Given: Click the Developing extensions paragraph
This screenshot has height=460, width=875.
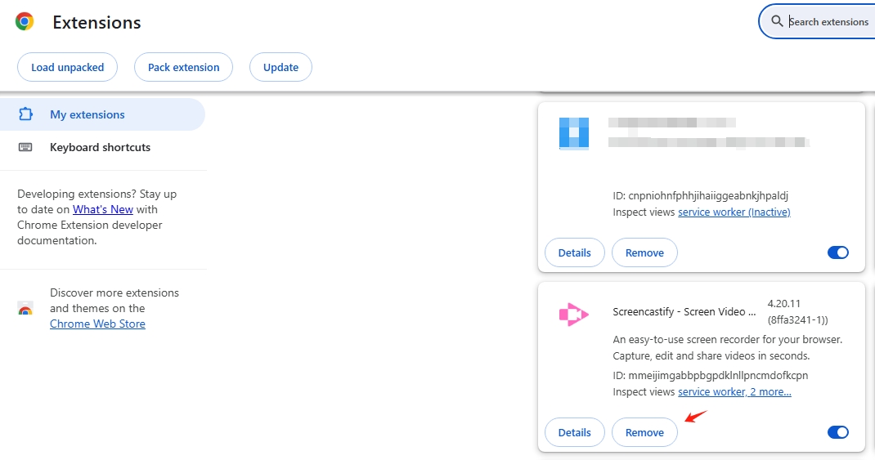Looking at the screenshot, I should point(97,217).
